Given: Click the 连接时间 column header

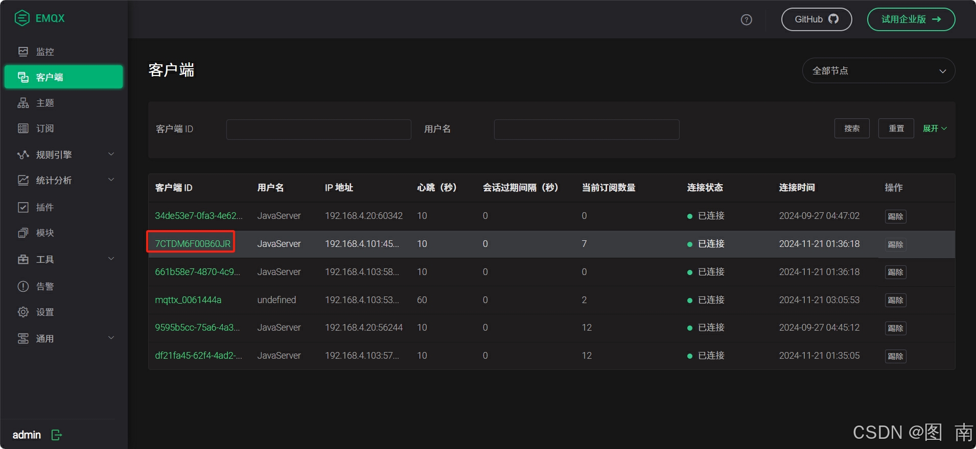Looking at the screenshot, I should point(797,188).
